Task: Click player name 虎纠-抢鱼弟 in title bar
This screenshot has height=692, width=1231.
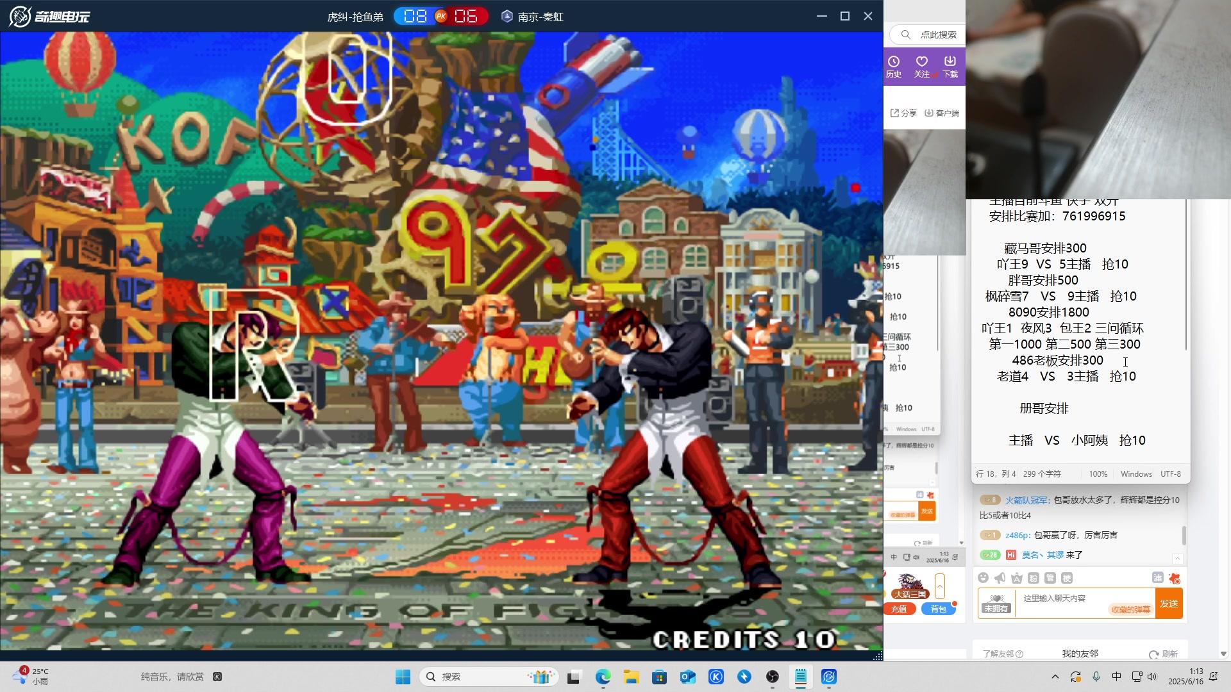Action: (355, 17)
